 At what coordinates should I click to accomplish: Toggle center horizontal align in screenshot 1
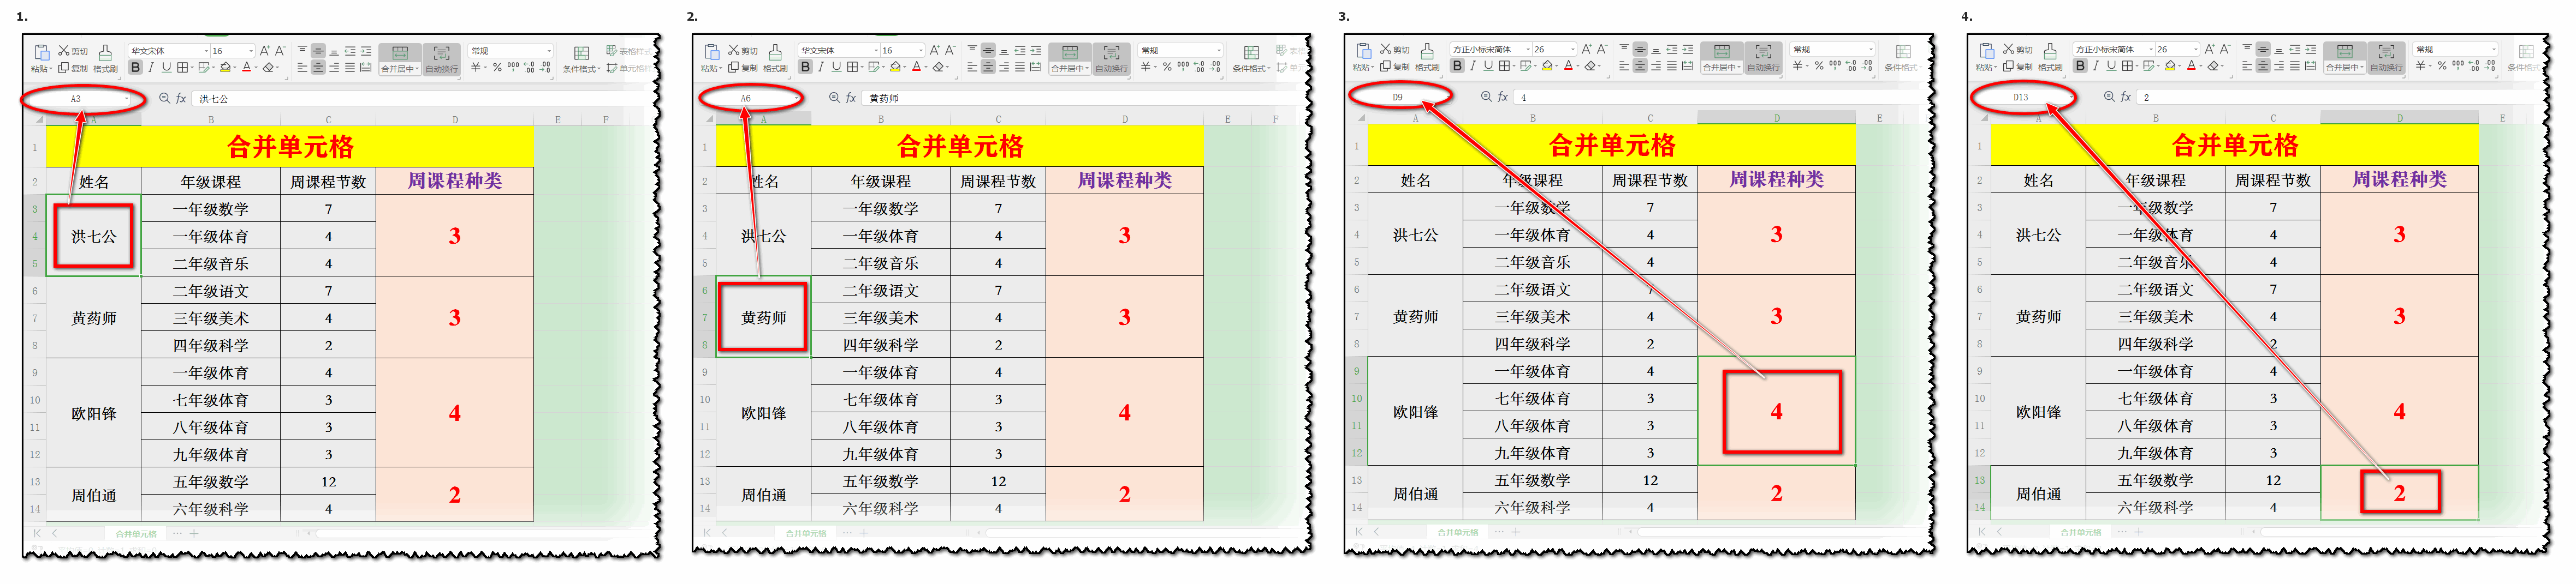(x=318, y=68)
